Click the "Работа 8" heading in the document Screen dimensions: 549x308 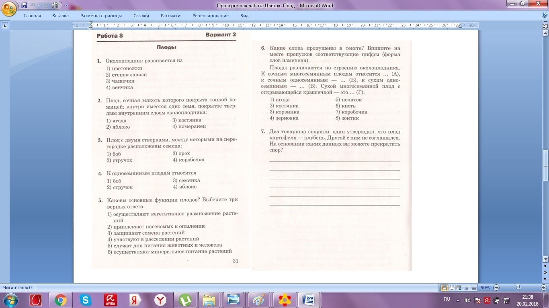pyautogui.click(x=110, y=36)
